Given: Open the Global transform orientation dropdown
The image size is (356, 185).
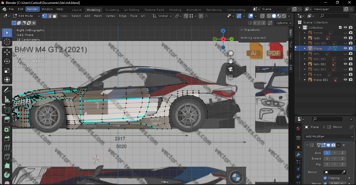Looking at the screenshot, I should 162,16.
